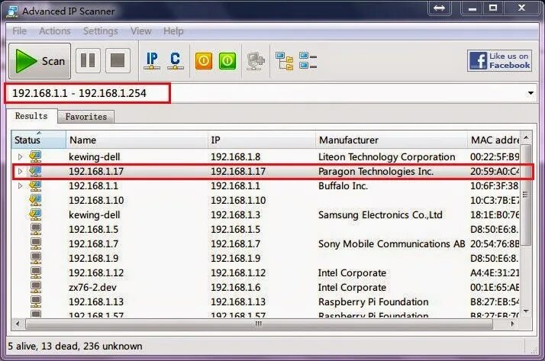The image size is (545, 361).
Task: Start scanning with the Scan button
Action: click(40, 61)
